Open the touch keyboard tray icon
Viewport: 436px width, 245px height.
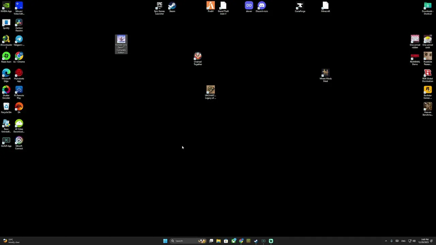[x=397, y=241]
